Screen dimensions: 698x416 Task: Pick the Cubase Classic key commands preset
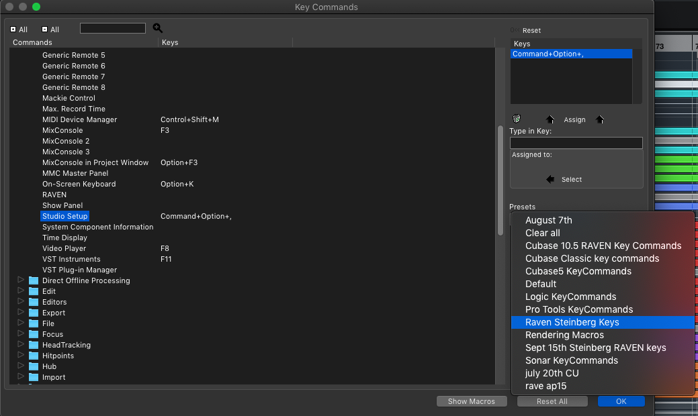(592, 258)
